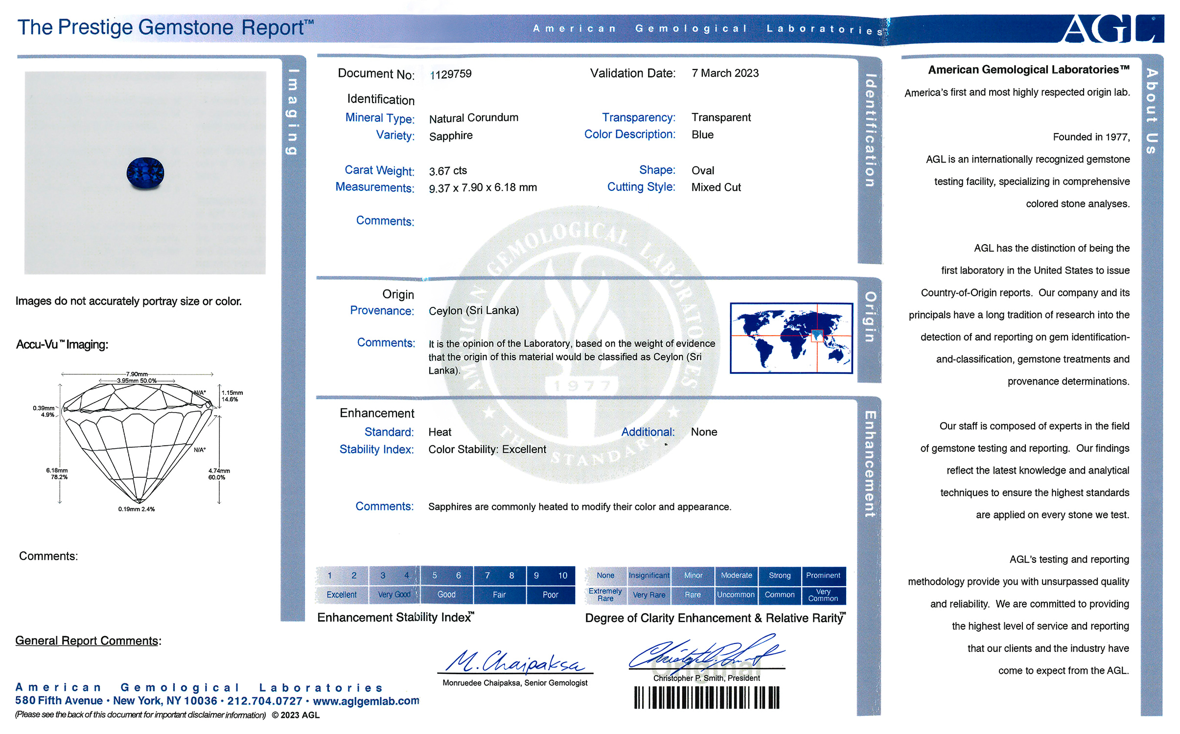Select the vertical Enhancement tab
This screenshot has height=734, width=1180.
pyautogui.click(x=870, y=463)
